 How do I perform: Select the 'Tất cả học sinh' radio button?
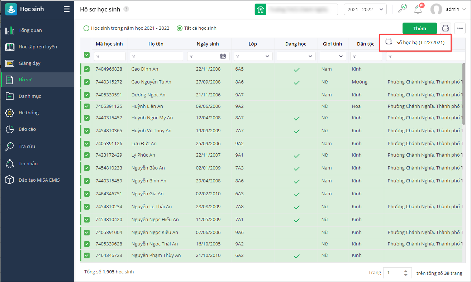[180, 28]
